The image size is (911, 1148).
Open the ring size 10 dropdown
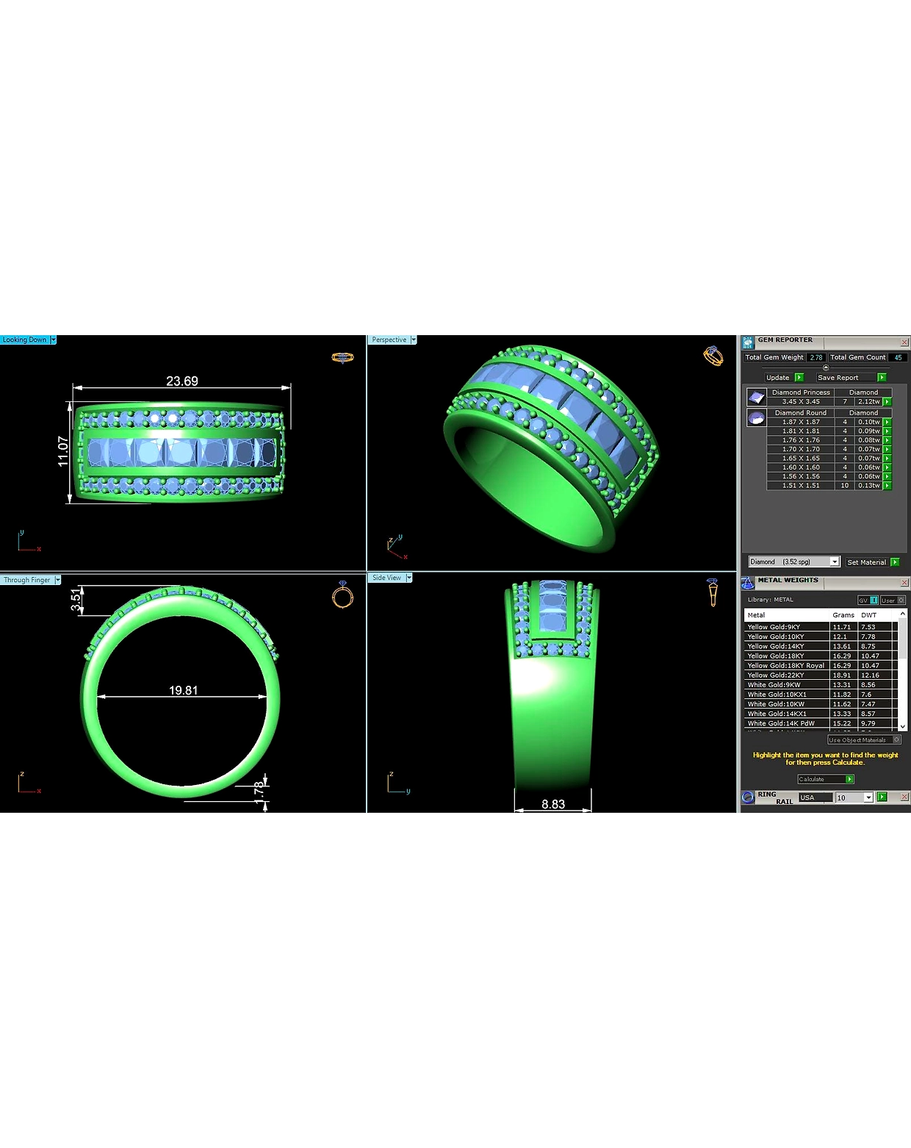point(868,798)
